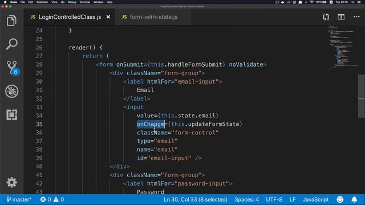Click htmlFor="password-input" on line 42
The height and width of the screenshot is (205, 365).
(x=188, y=183)
